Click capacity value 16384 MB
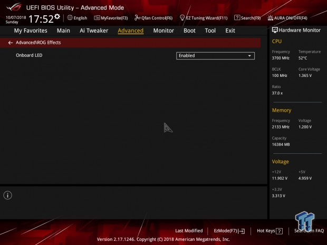Screen dimensions: 327x245 click(281, 144)
